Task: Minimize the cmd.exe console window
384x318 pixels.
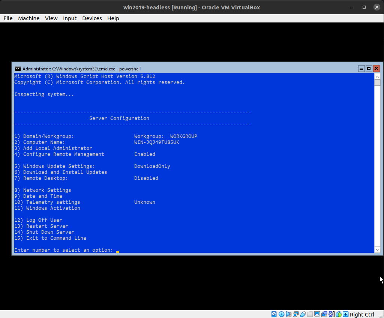Action: [x=361, y=69]
